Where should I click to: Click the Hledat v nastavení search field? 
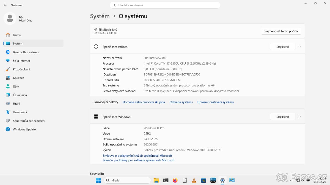tap(165, 5)
